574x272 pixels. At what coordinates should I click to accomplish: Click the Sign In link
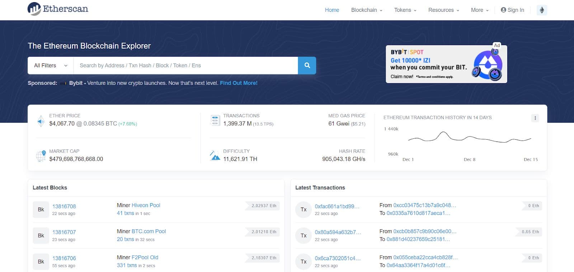(x=512, y=10)
